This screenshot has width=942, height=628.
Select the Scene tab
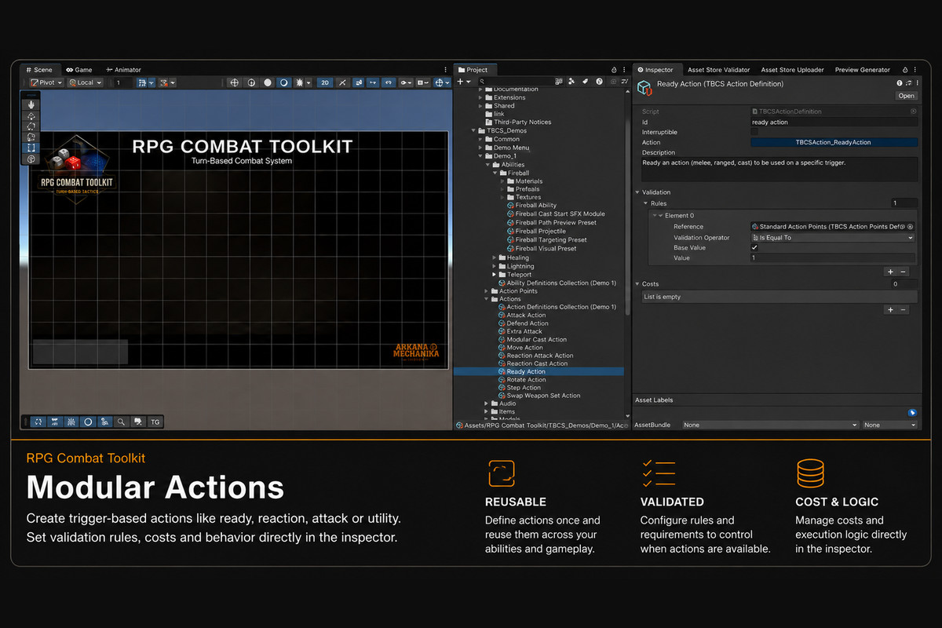(x=39, y=70)
